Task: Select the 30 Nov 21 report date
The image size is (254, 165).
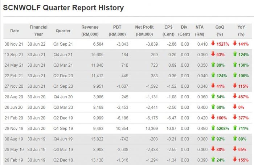Action: pos(14,44)
